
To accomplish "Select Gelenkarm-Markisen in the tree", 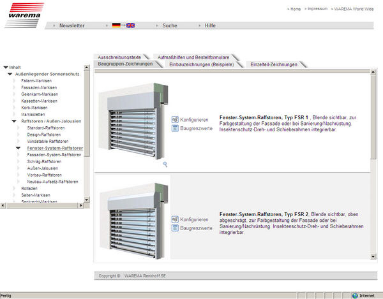I will [x=39, y=94].
